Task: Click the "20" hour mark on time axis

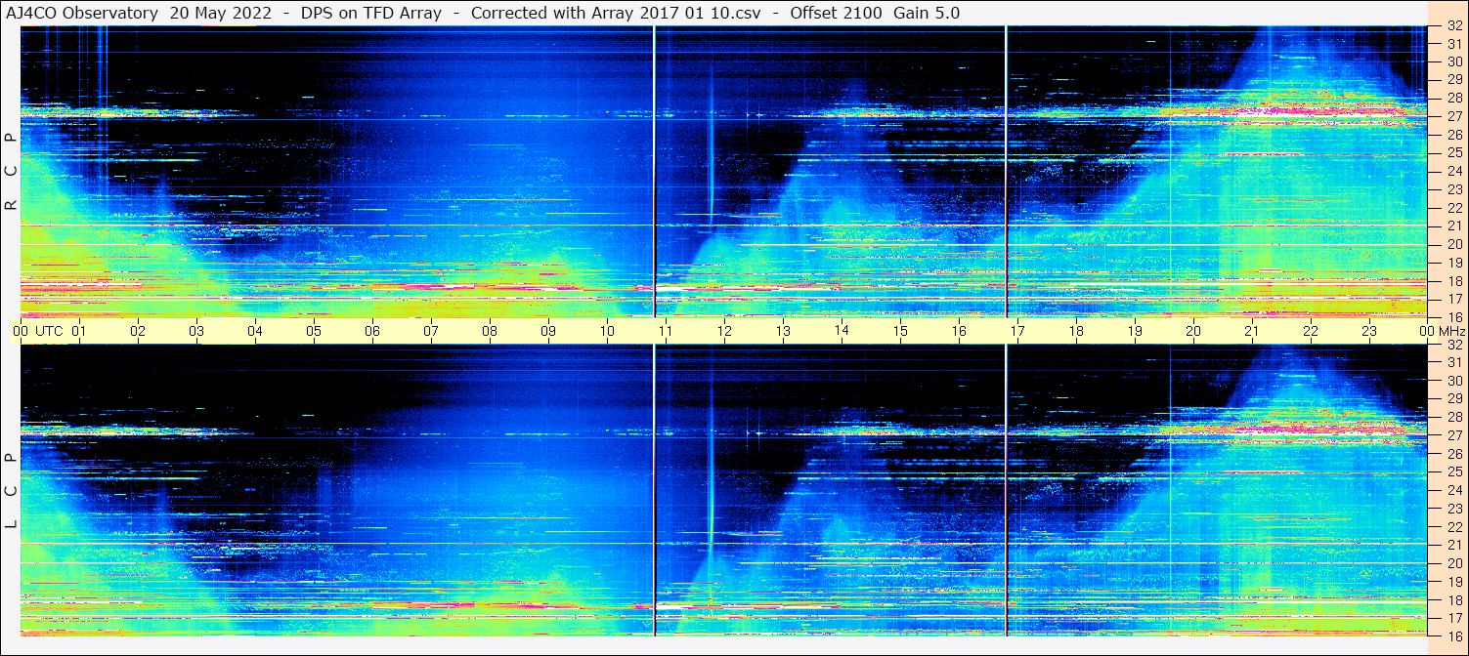Action: click(x=1193, y=331)
